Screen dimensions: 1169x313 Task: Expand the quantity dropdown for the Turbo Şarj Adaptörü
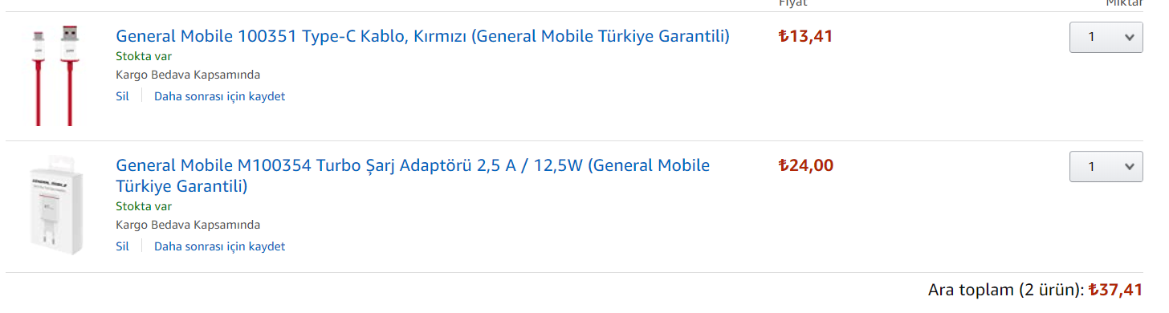click(1106, 167)
